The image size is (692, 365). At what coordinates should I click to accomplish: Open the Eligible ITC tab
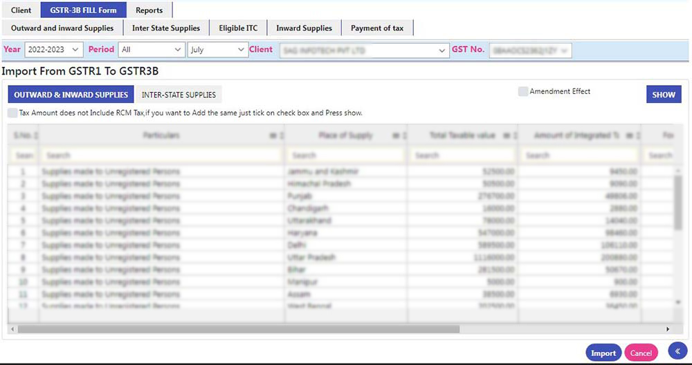tap(237, 28)
